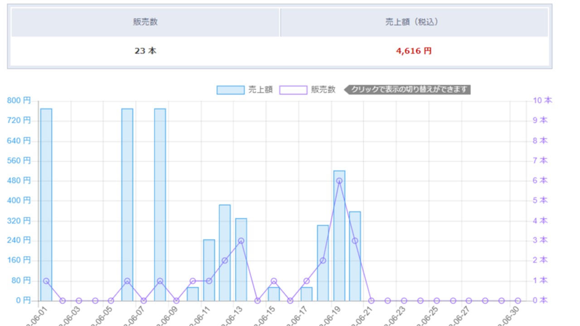Click the 800 円 left axis label
Image resolution: width=580 pixels, height=326 pixels.
click(x=19, y=101)
